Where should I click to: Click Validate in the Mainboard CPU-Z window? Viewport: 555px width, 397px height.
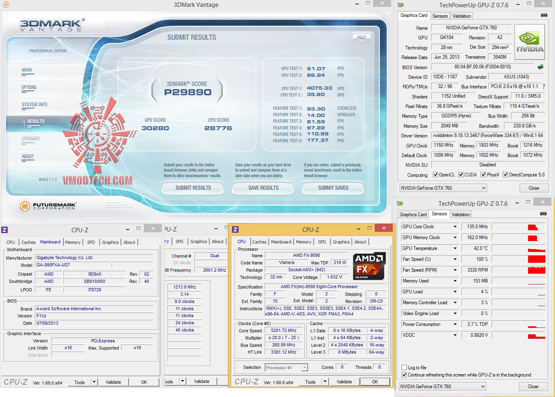point(113,382)
